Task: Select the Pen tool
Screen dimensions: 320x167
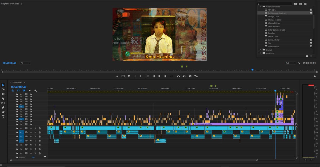Action: [3, 107]
